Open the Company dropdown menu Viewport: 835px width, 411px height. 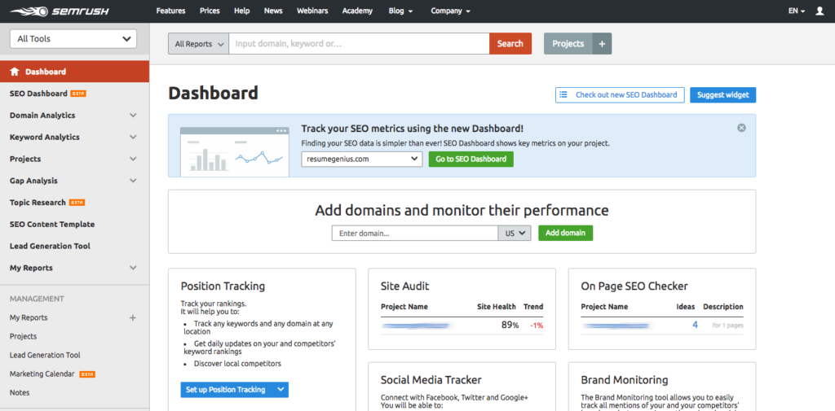pos(450,11)
